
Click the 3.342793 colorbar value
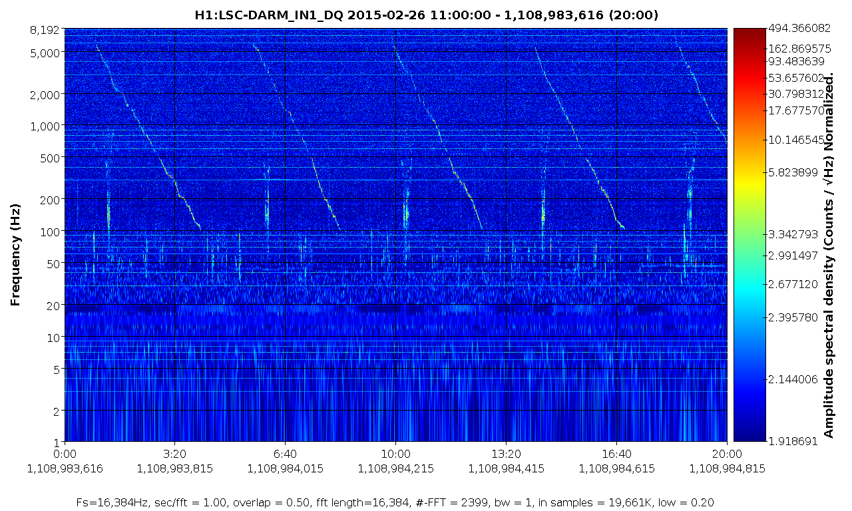tap(793, 234)
